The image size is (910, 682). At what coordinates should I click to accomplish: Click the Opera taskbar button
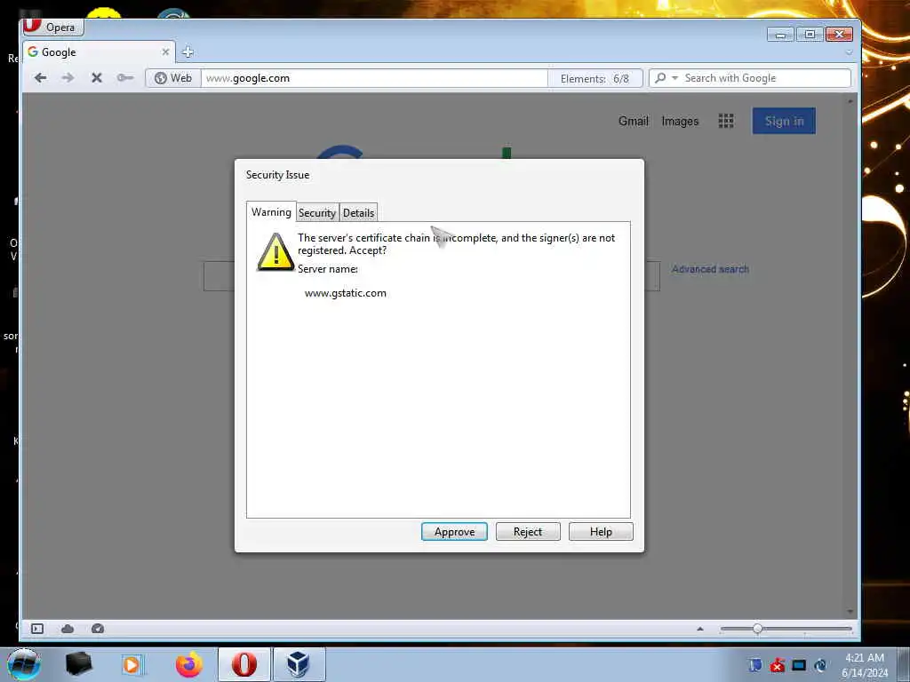click(243, 664)
